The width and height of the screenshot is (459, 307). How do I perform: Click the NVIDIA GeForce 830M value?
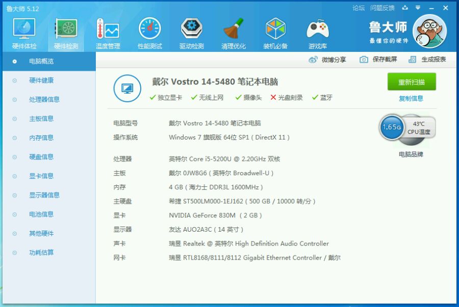(215, 215)
